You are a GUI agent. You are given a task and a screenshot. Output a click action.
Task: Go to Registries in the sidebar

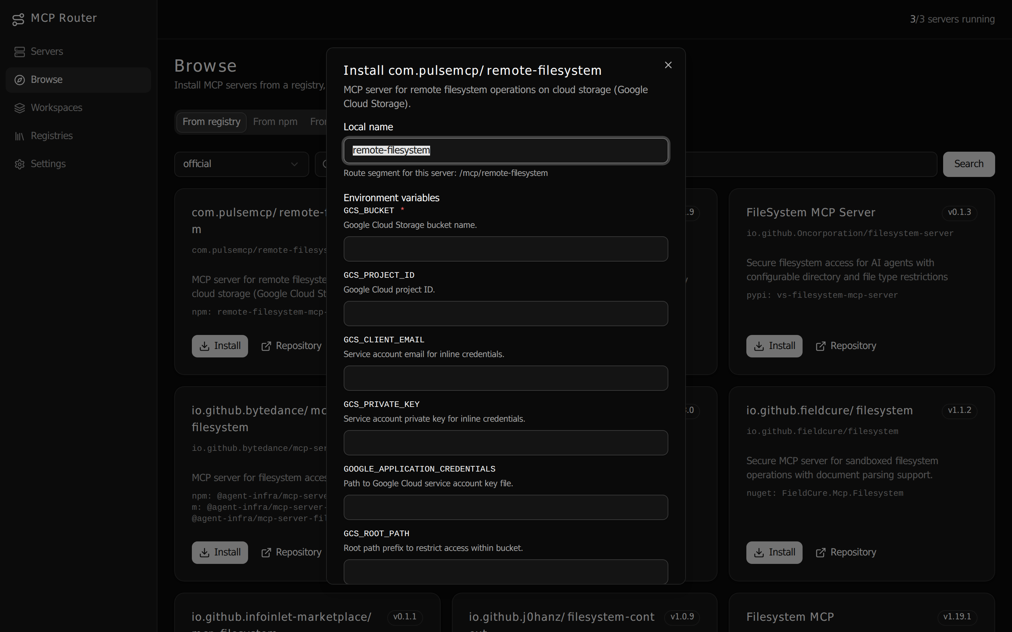pyautogui.click(x=78, y=136)
